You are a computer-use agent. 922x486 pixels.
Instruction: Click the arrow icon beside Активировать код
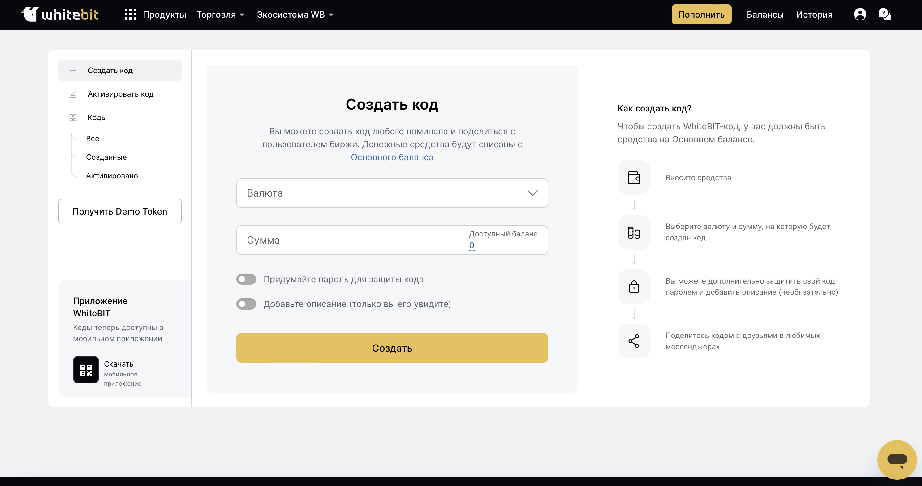coord(73,94)
